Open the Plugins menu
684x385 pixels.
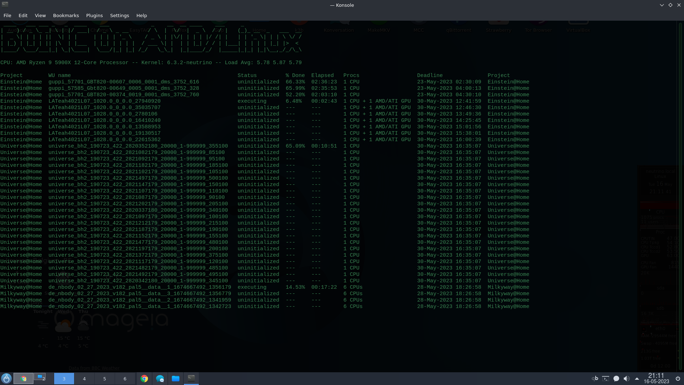94,15
